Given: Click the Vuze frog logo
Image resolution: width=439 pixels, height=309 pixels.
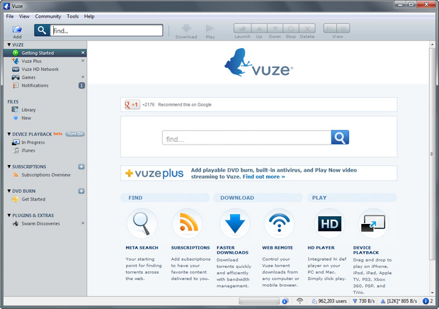Looking at the screenshot, I should 258,62.
